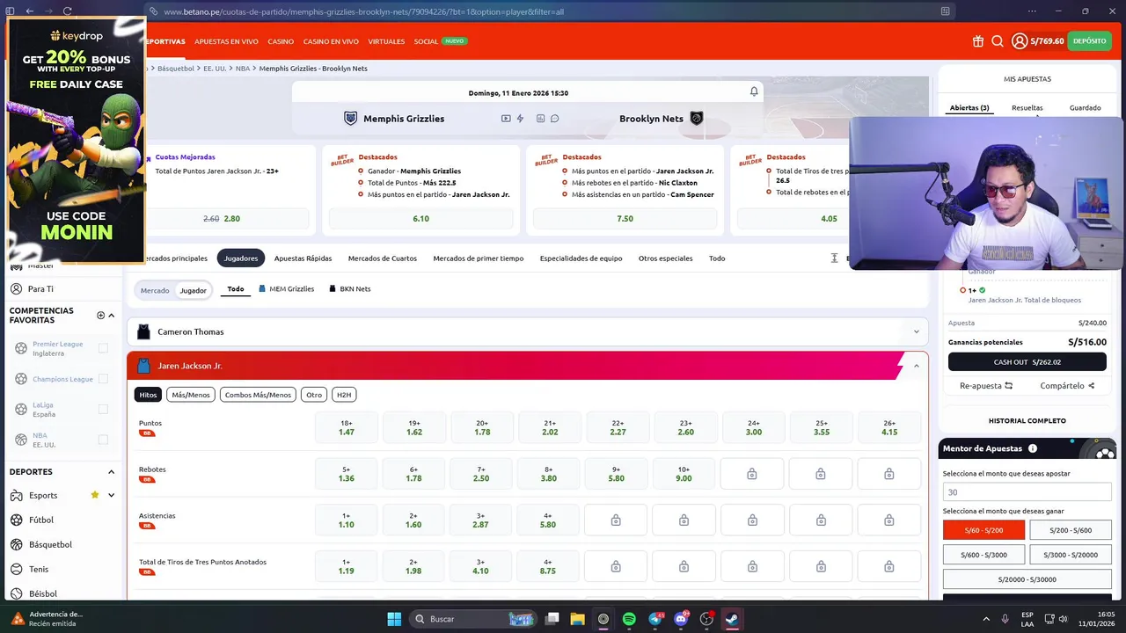The height and width of the screenshot is (633, 1126).
Task: Tick the LaLiga favorite checkbox
Action: [x=103, y=409]
